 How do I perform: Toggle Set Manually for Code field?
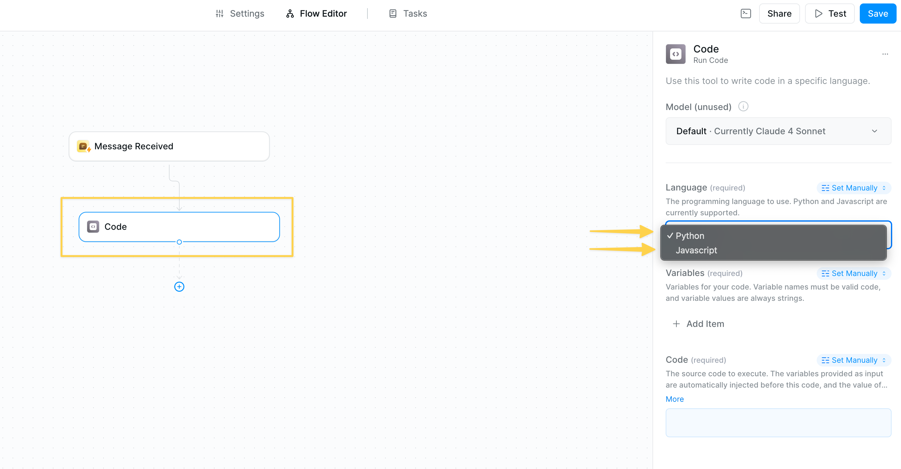853,360
